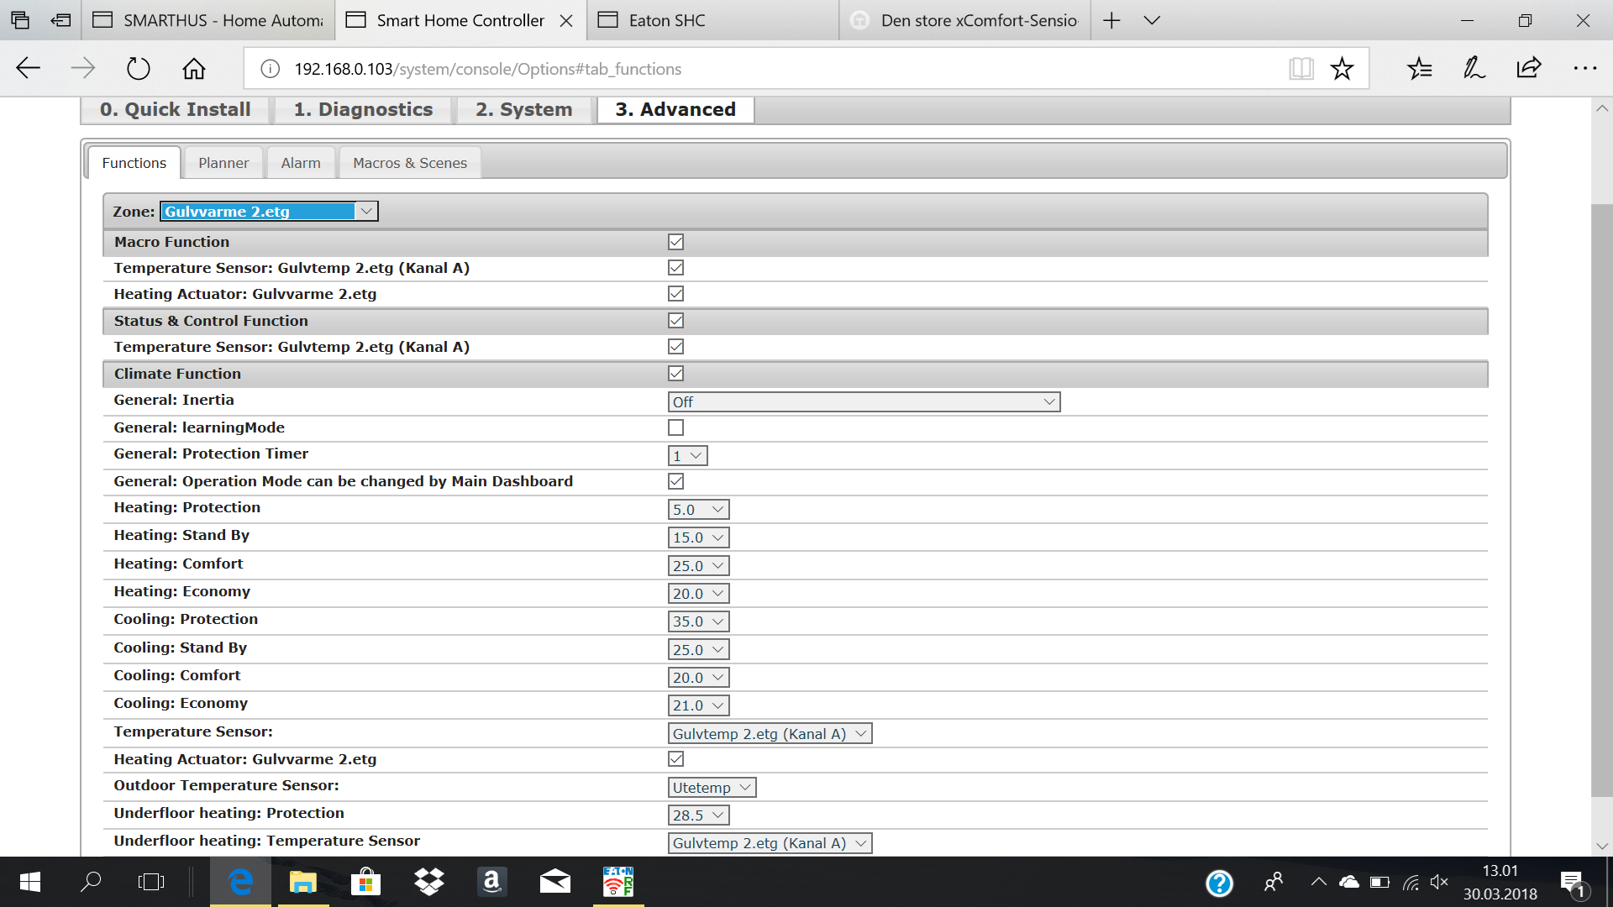Select the Planner sub-tab
Image resolution: width=1613 pixels, height=907 pixels.
click(x=222, y=163)
